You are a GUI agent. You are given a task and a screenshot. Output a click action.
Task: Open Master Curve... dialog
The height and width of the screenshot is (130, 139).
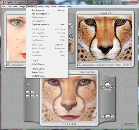tap(47, 76)
